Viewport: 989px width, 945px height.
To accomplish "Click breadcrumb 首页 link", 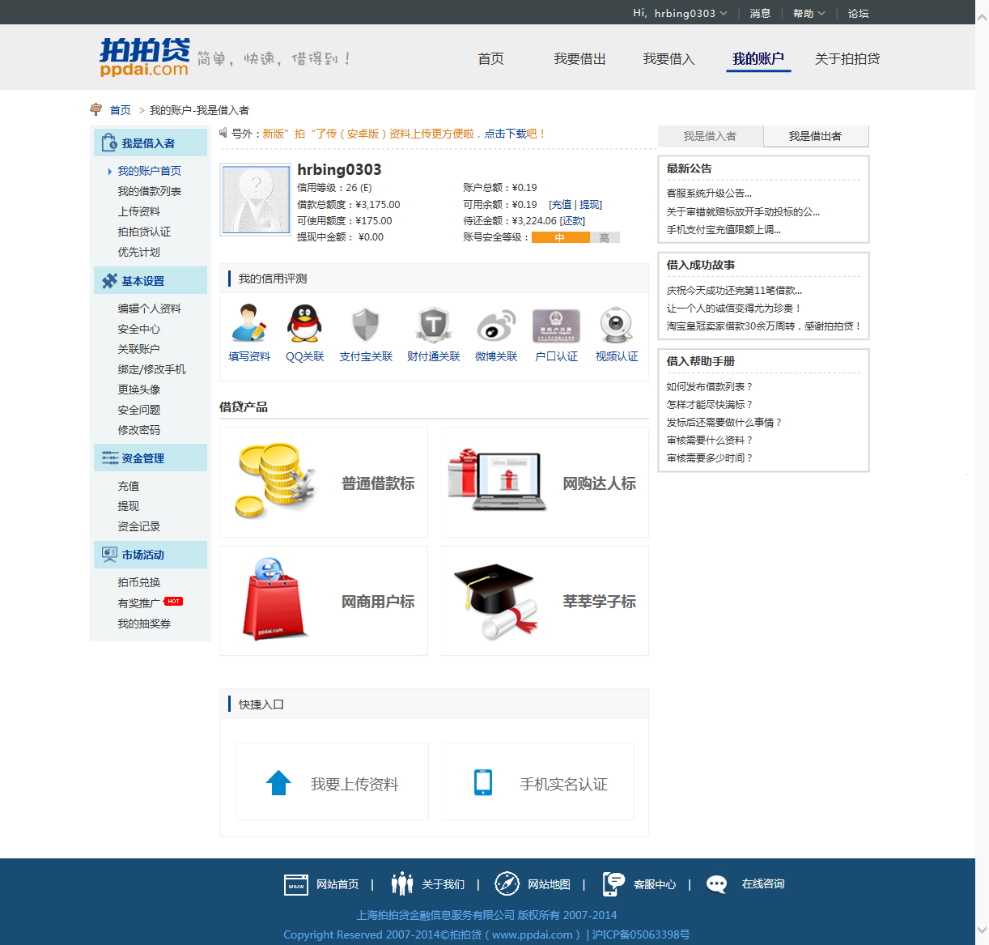I will pos(120,110).
